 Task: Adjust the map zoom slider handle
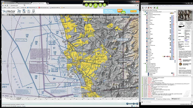point(133,104)
